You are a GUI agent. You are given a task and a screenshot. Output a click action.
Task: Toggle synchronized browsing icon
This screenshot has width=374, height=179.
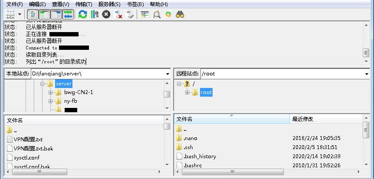click(x=168, y=14)
